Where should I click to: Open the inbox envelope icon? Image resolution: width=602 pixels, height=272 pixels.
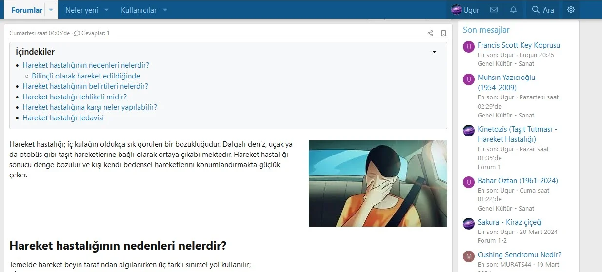pyautogui.click(x=494, y=10)
